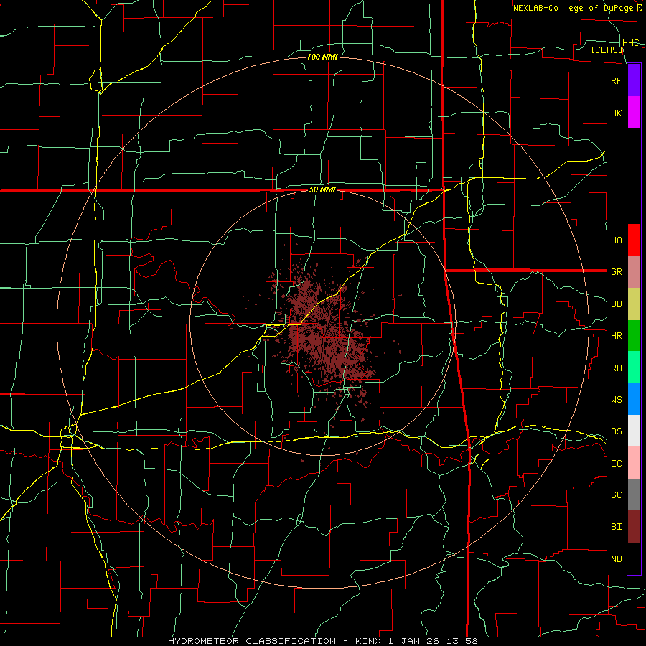Choose the BI dark red legend swatch
This screenshot has width=646, height=646.
pos(634,527)
